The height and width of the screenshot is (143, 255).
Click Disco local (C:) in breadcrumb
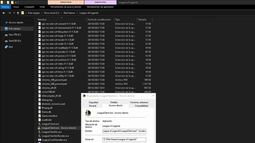52,13
